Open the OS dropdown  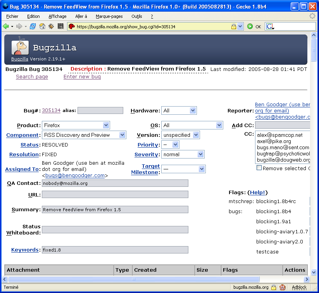pos(192,125)
